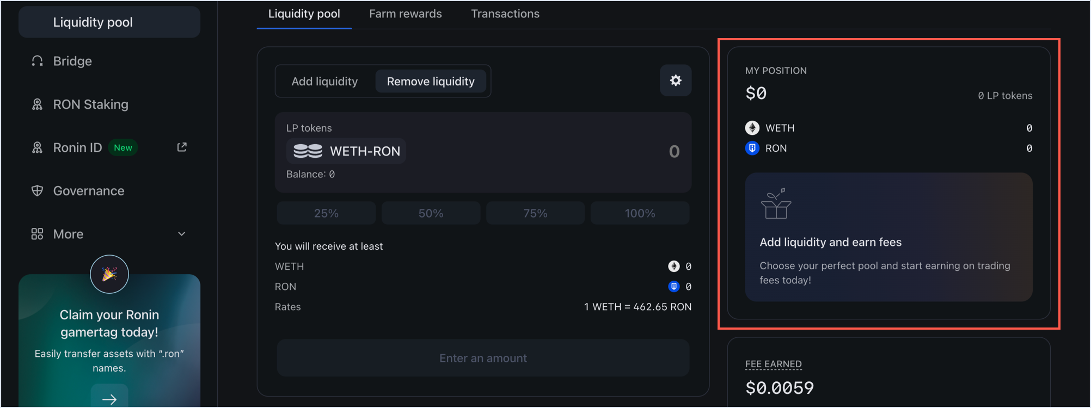Click the gift box icon
The image size is (1091, 408).
776,203
